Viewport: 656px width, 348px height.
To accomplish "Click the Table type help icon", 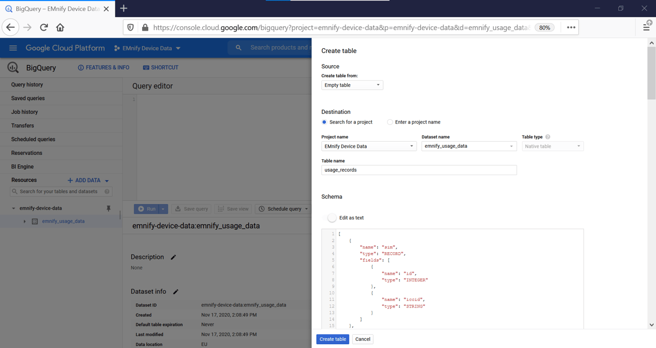I will [548, 137].
